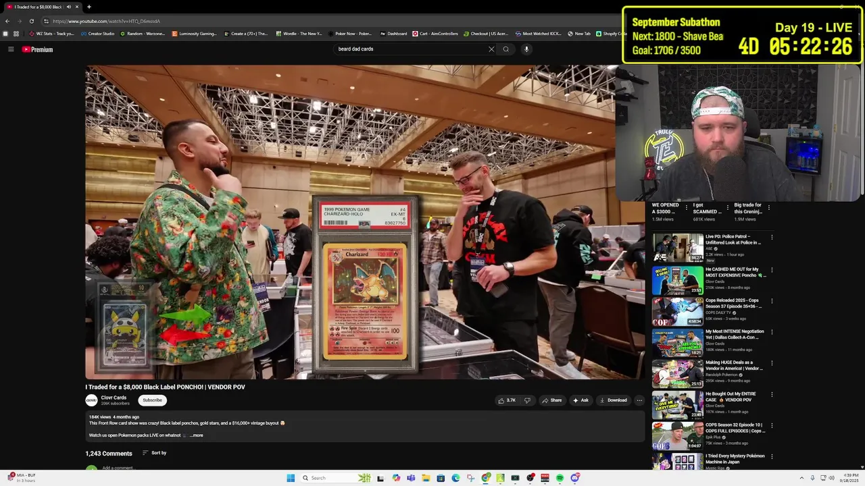Show hidden system tray icons chevron

coord(801,478)
